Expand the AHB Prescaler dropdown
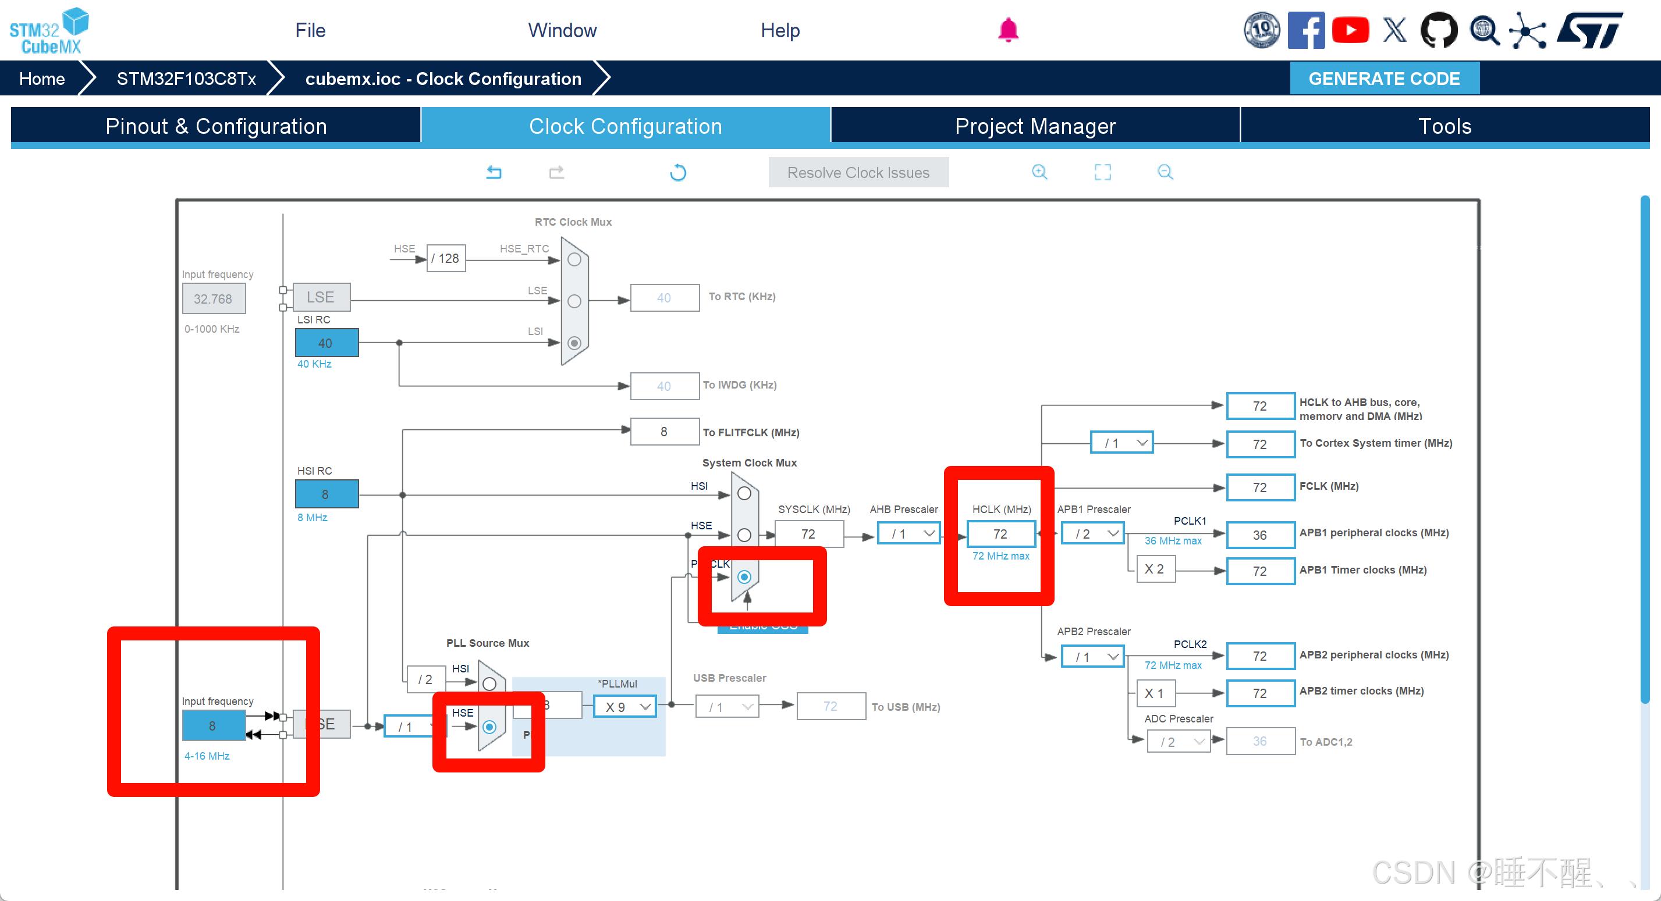This screenshot has width=1661, height=901. point(909,533)
